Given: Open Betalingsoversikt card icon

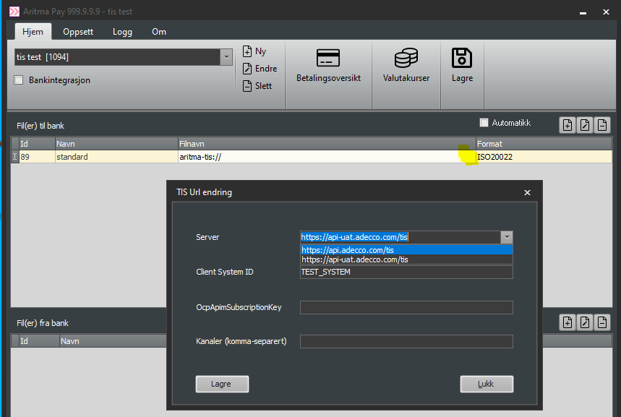Looking at the screenshot, I should (328, 58).
